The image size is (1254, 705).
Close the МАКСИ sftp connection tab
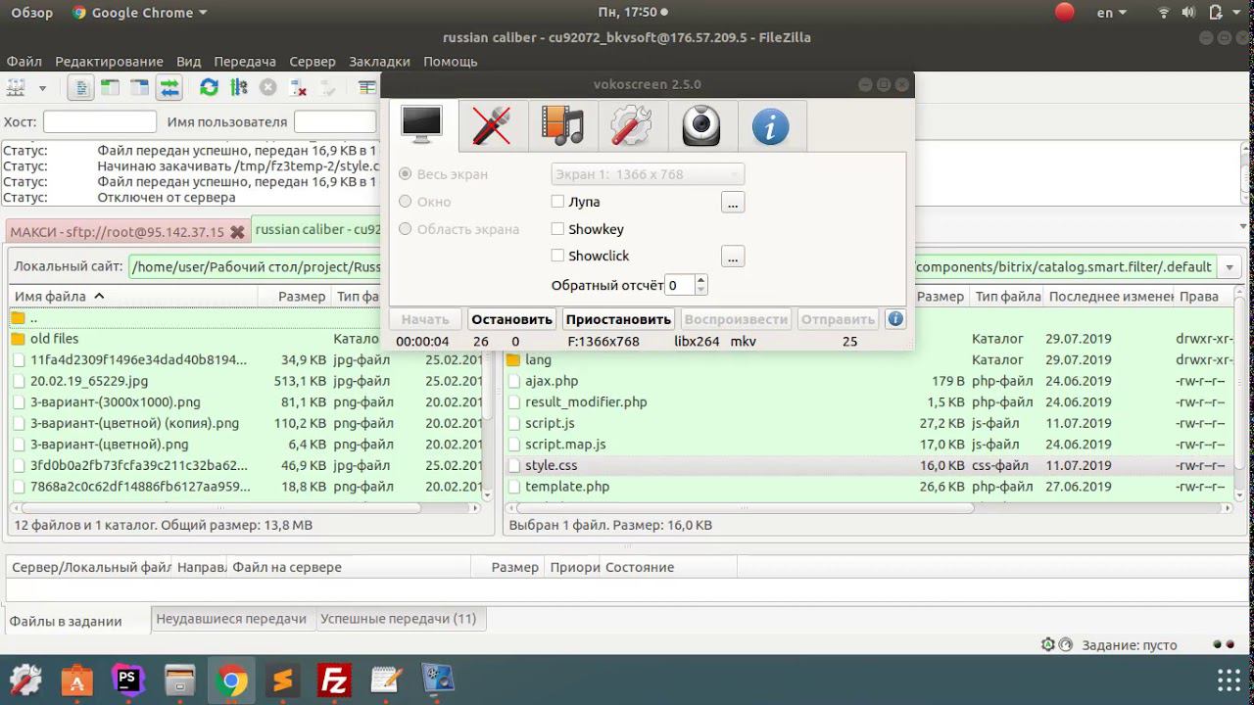click(237, 232)
